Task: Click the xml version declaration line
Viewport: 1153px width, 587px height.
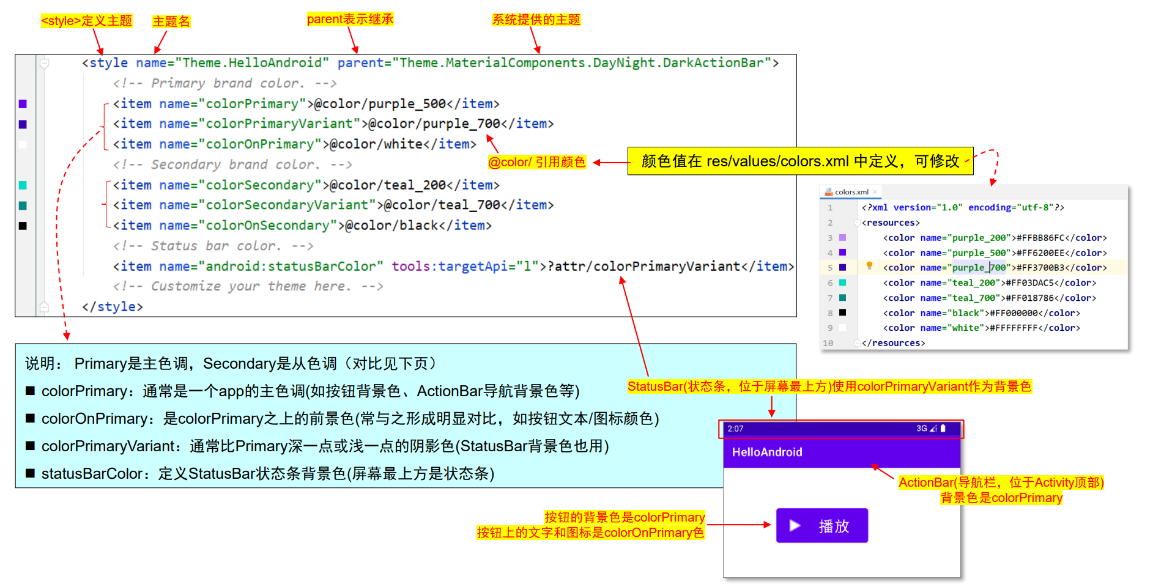Action: [x=963, y=208]
